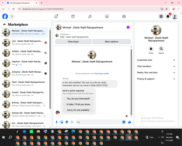Open the Lexi conversation in chat list
The height and width of the screenshot is (146, 182).
pos(24,43)
